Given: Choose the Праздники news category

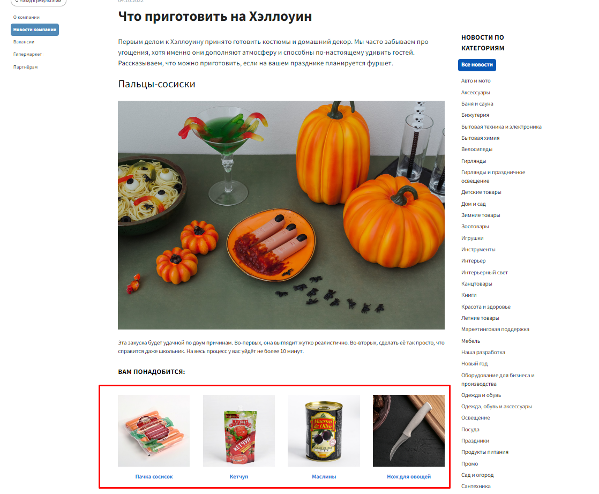Looking at the screenshot, I should pos(475,440).
